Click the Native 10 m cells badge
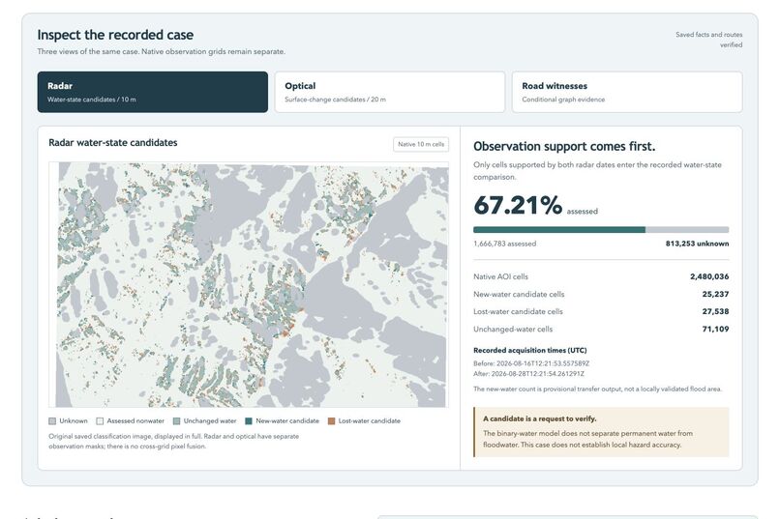Viewport: 780px width, 519px height. coord(421,144)
